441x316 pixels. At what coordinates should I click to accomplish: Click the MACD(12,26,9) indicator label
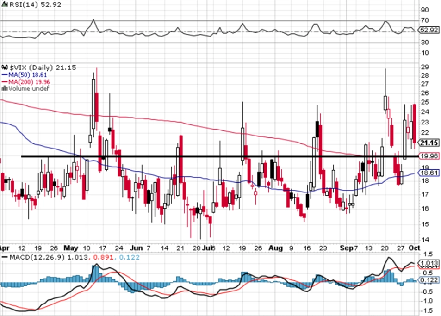(x=37, y=257)
